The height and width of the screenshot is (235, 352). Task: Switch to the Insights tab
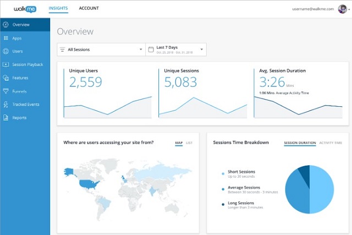[x=58, y=8]
